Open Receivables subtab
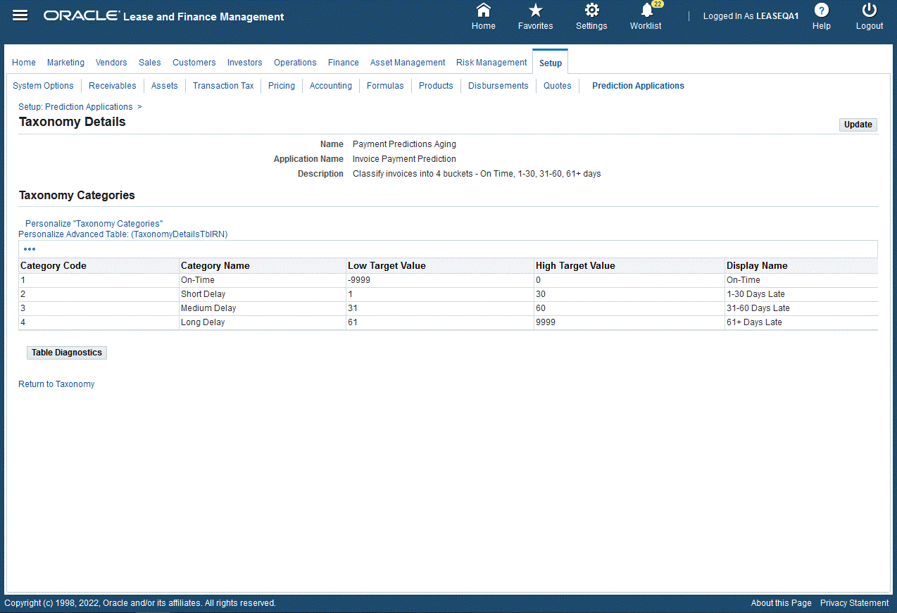 pos(113,86)
